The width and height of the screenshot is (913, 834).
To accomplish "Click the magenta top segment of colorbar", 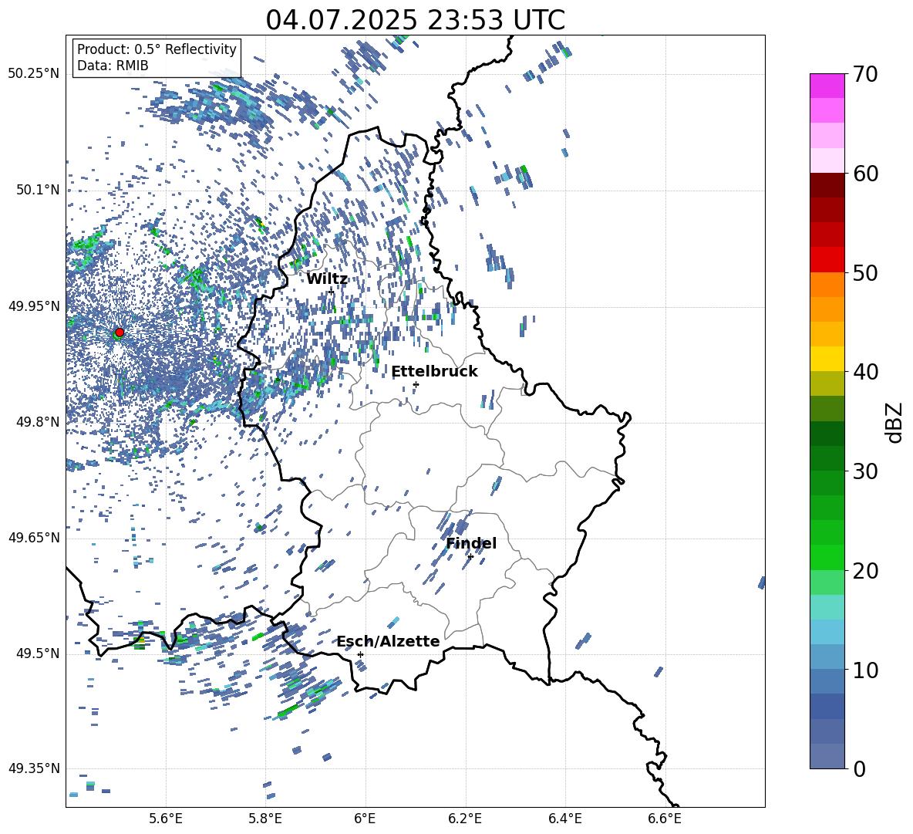I will (x=827, y=86).
